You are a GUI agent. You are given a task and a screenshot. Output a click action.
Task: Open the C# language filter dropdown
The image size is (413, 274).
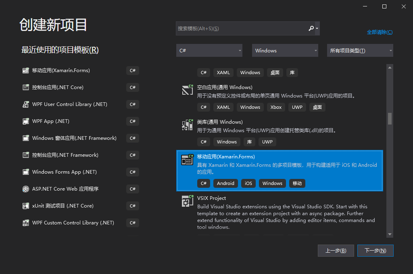click(209, 50)
